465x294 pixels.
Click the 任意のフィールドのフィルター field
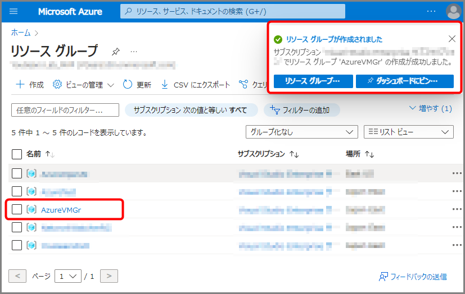point(65,110)
